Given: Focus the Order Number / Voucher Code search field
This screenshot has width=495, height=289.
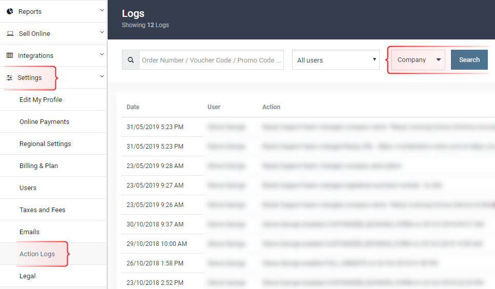Looking at the screenshot, I should (x=211, y=59).
